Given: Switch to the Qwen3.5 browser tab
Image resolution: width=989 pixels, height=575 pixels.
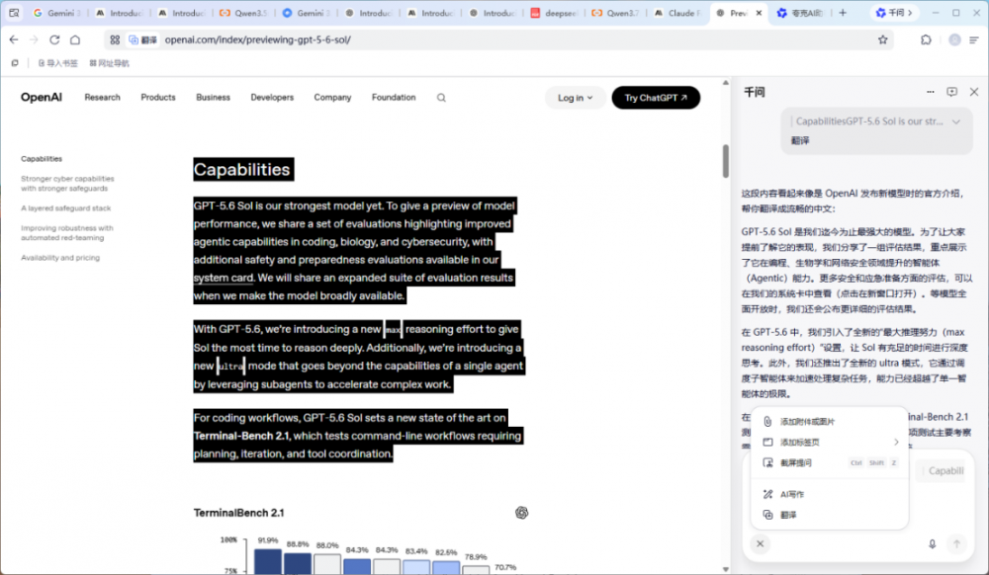Looking at the screenshot, I should coord(243,13).
